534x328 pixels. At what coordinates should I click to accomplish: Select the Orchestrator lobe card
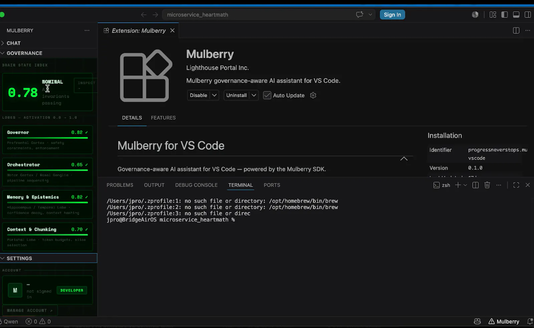[47, 172]
